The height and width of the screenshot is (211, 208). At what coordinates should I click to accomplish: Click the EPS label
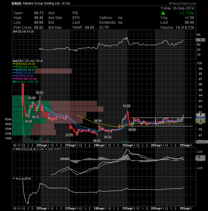(76, 17)
